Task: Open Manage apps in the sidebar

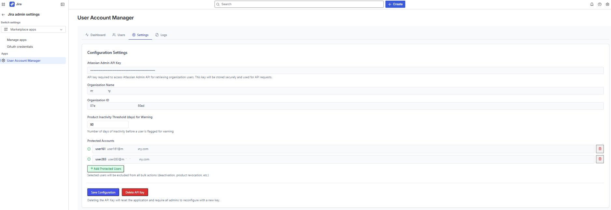Action: [x=17, y=40]
